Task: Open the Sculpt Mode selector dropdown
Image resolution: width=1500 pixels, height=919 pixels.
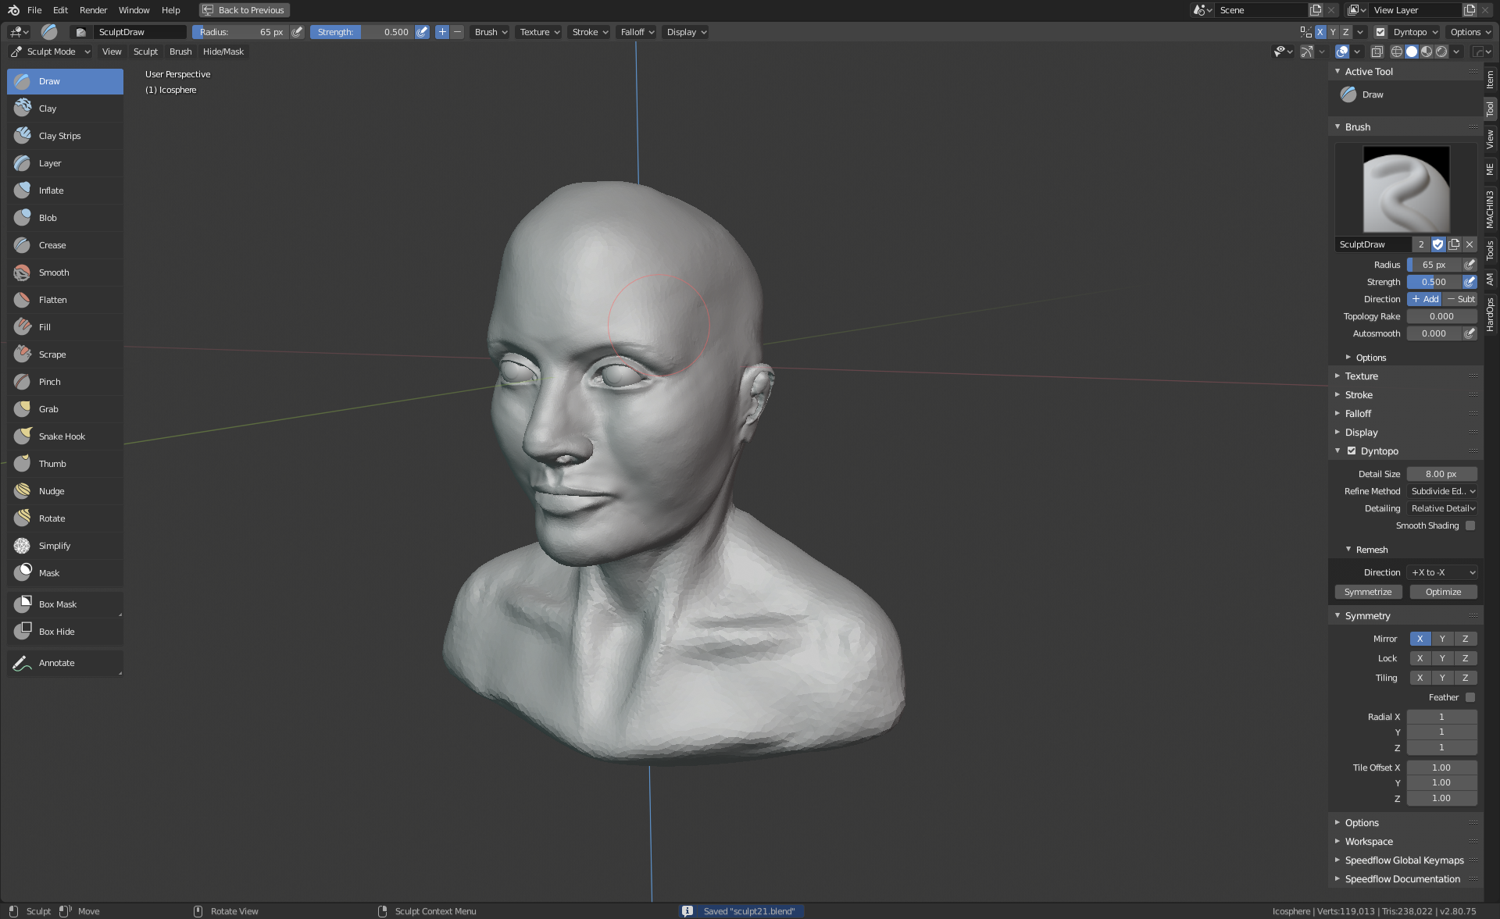Action: point(51,52)
